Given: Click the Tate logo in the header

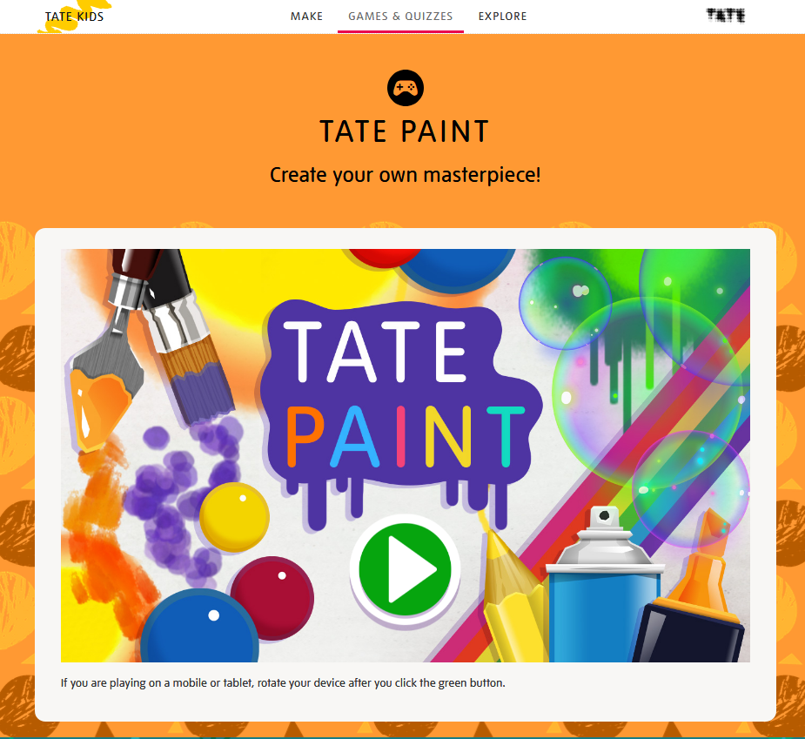Looking at the screenshot, I should [x=726, y=16].
